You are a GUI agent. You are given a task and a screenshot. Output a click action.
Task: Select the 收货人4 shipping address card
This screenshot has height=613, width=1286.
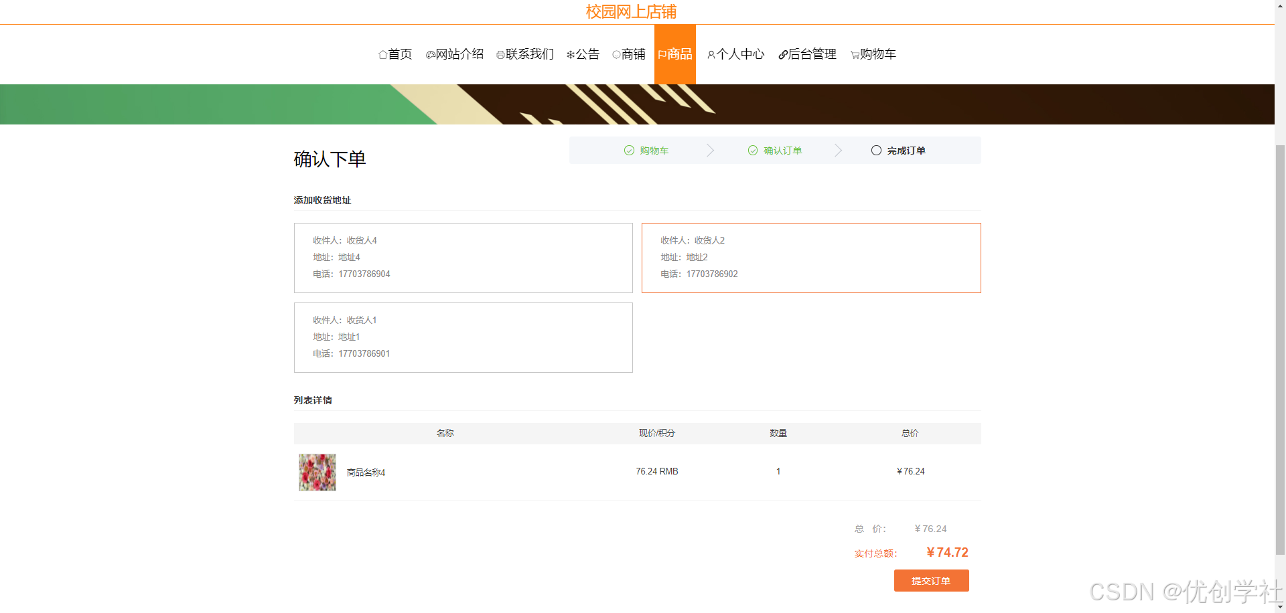(x=463, y=258)
